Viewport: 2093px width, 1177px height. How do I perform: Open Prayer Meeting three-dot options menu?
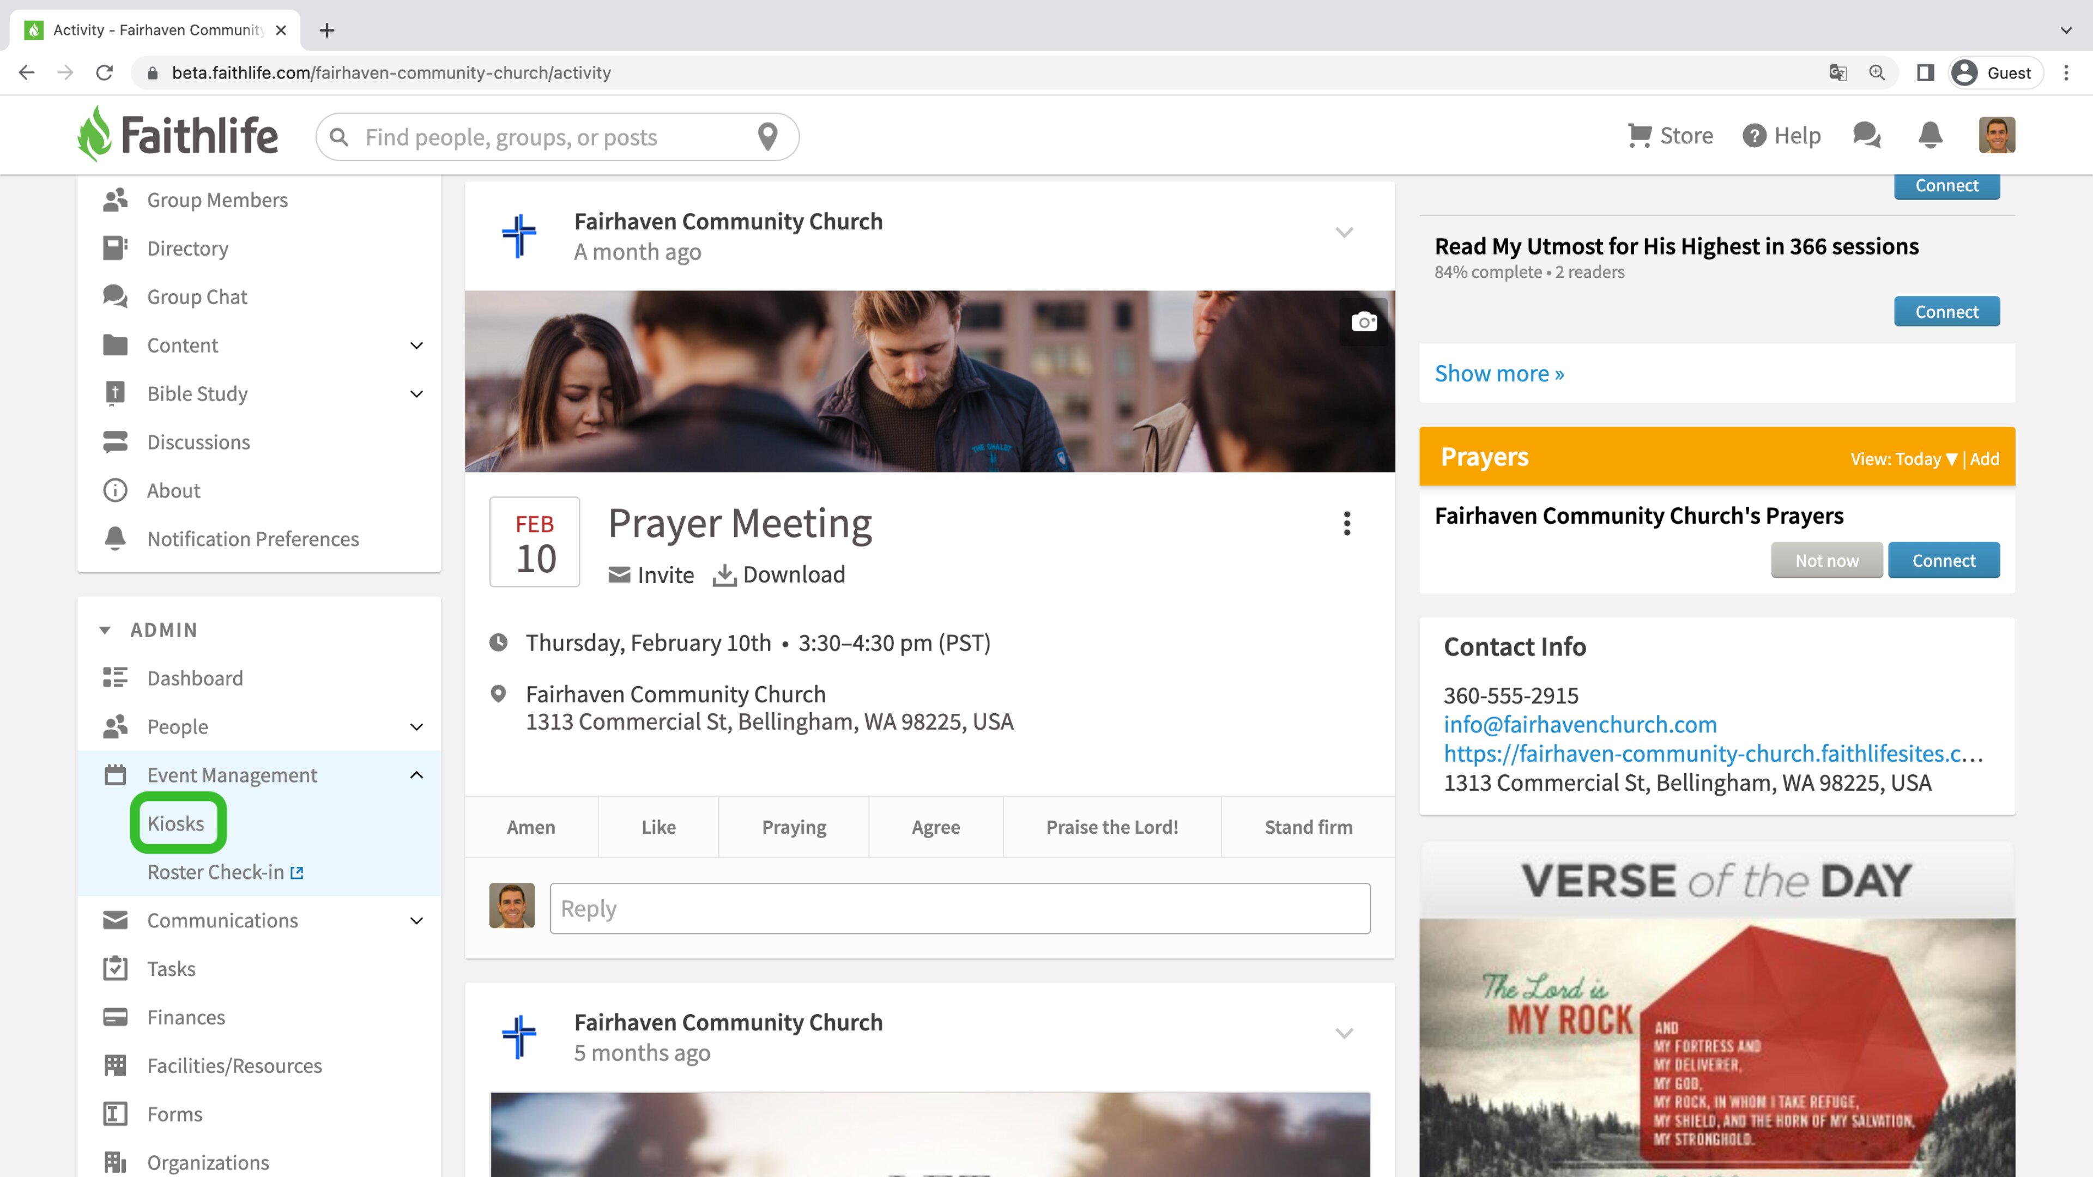[x=1346, y=523]
